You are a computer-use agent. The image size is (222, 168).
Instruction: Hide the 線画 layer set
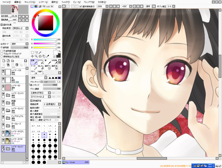3,101
